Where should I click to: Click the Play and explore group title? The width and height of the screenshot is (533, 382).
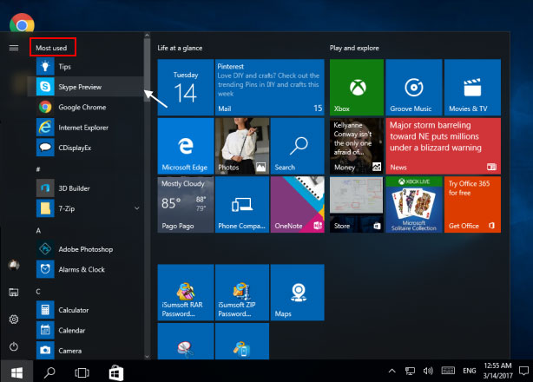[x=354, y=48]
